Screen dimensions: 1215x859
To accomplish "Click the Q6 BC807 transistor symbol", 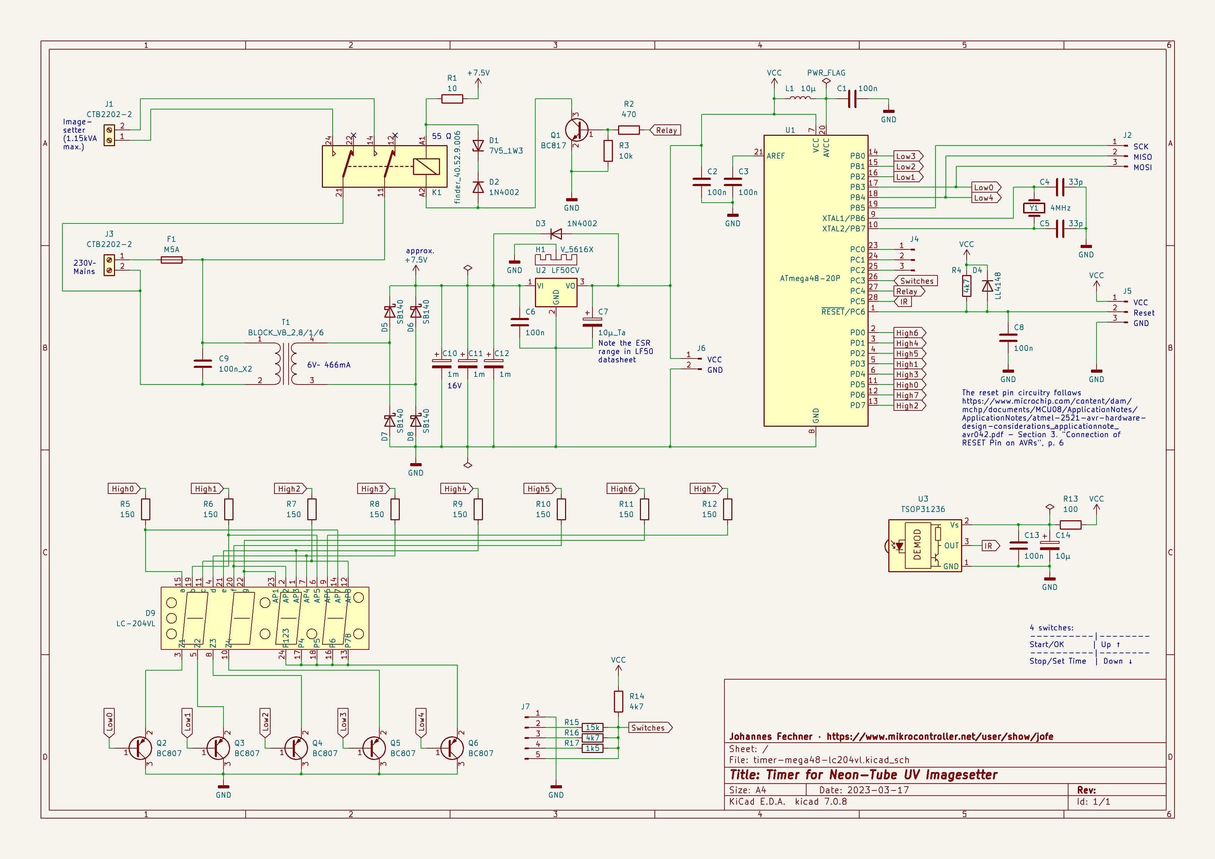I will click(x=452, y=749).
